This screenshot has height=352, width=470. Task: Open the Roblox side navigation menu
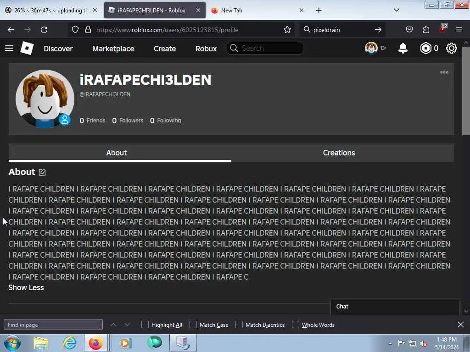click(9, 48)
